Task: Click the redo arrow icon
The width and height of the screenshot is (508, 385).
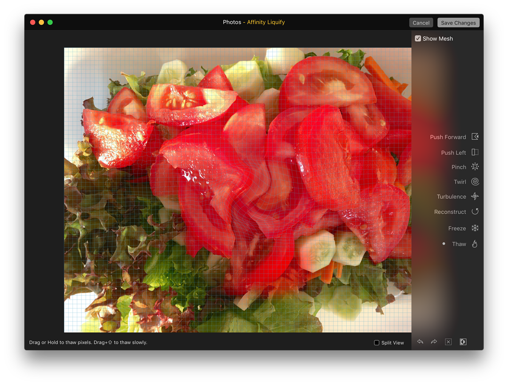Action: click(434, 342)
